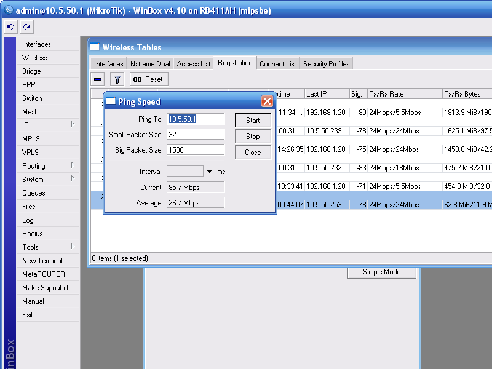Expand the Routing submenu arrow

pos(73,165)
